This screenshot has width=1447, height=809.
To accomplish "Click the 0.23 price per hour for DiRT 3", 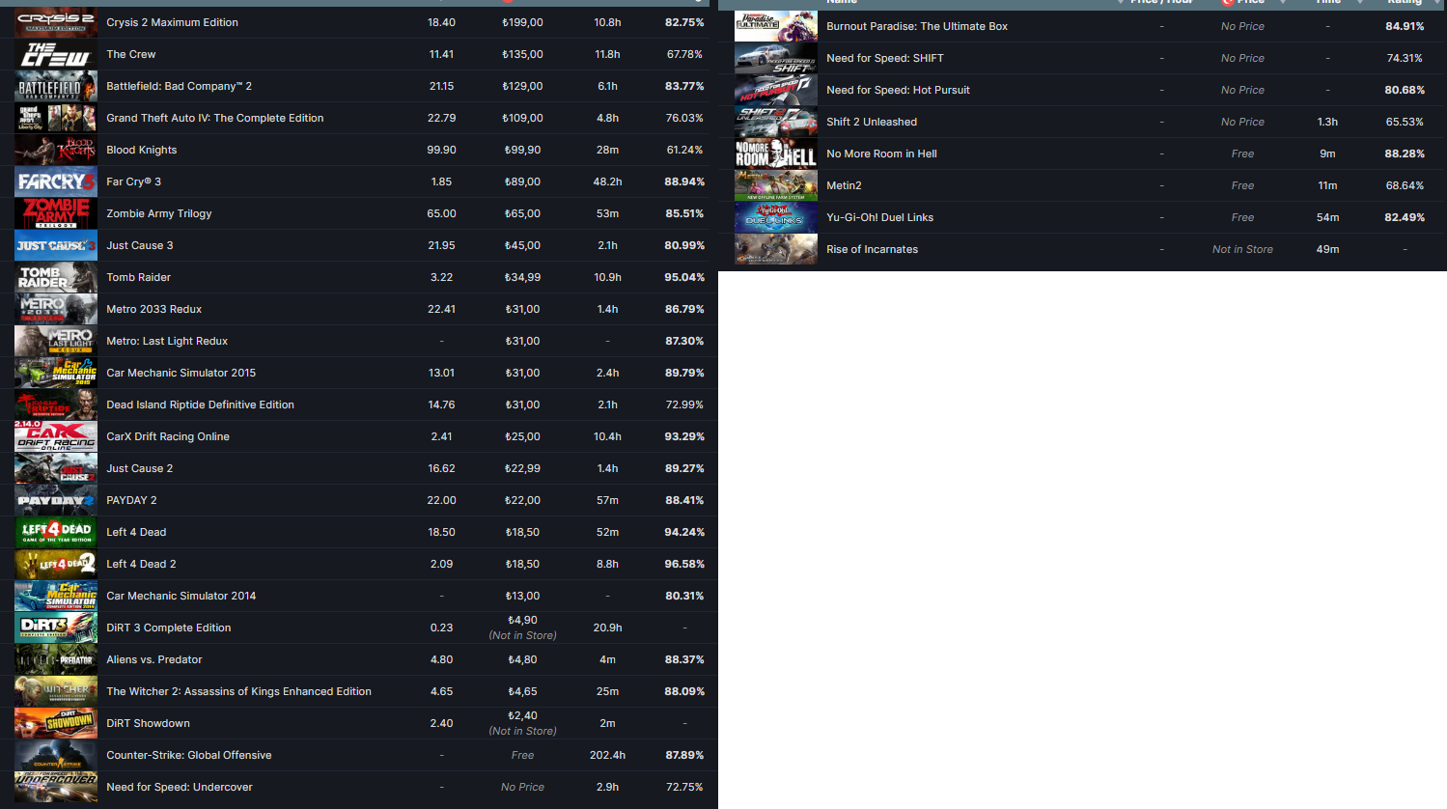I will point(441,628).
